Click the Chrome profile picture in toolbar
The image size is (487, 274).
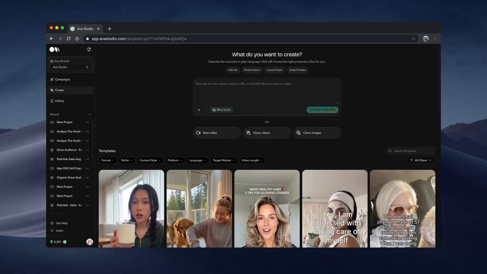[426, 39]
